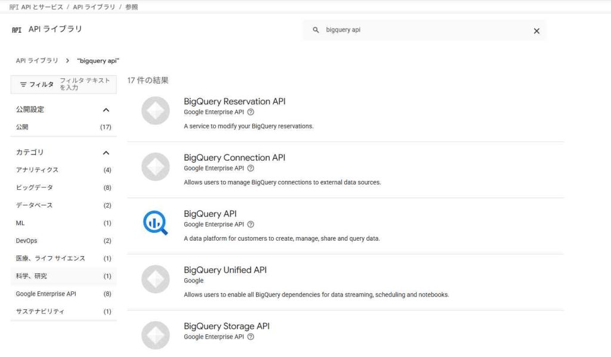611x357 pixels.
Task: Open the BigQuery API result title
Action: pos(210,214)
